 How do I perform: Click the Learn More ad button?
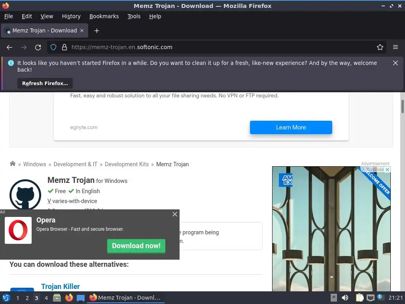point(291,127)
